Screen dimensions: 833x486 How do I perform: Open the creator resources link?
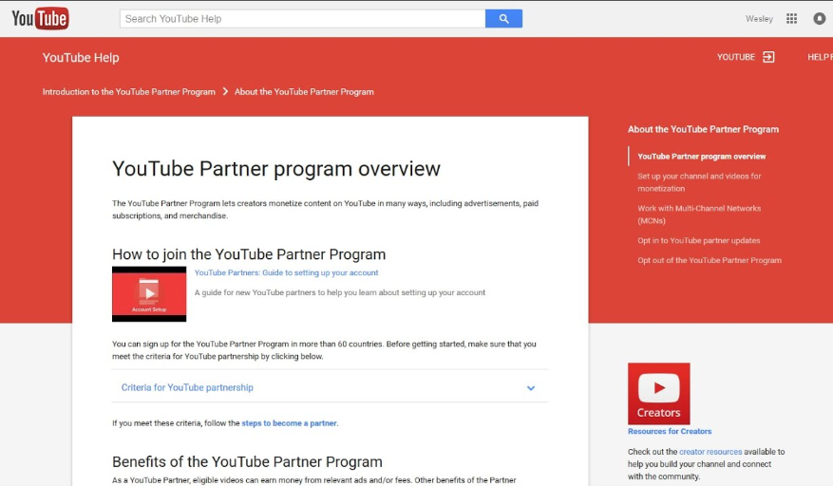pyautogui.click(x=710, y=452)
